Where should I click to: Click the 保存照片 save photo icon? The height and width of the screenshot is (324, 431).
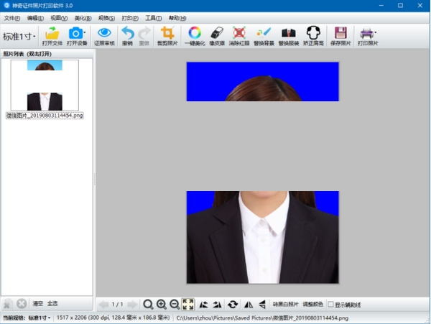[341, 34]
